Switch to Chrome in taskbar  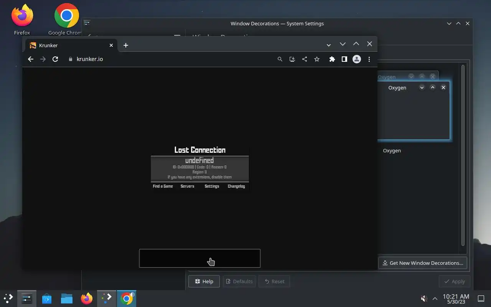click(x=127, y=298)
